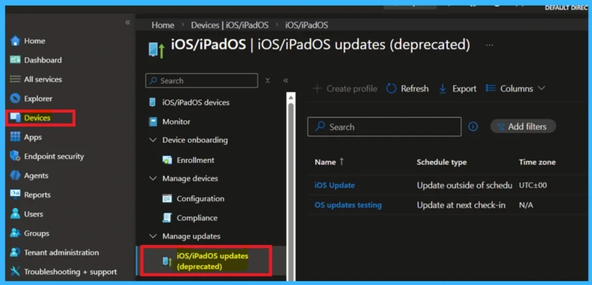Viewport: 592px width, 285px height.
Task: Click the Home icon in left navigation
Action: pyautogui.click(x=15, y=41)
